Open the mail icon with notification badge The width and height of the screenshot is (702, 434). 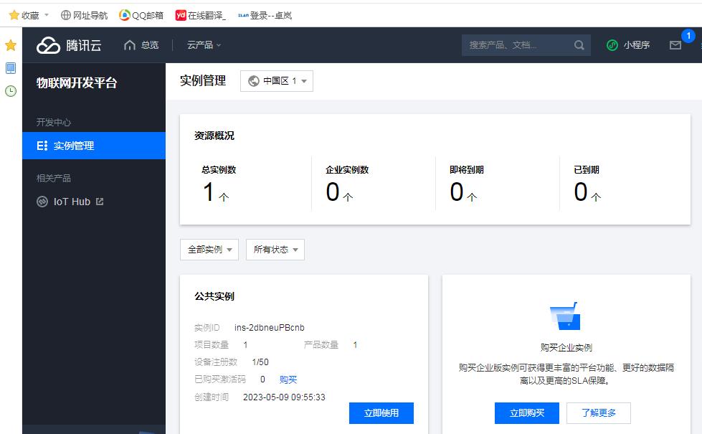(675, 44)
